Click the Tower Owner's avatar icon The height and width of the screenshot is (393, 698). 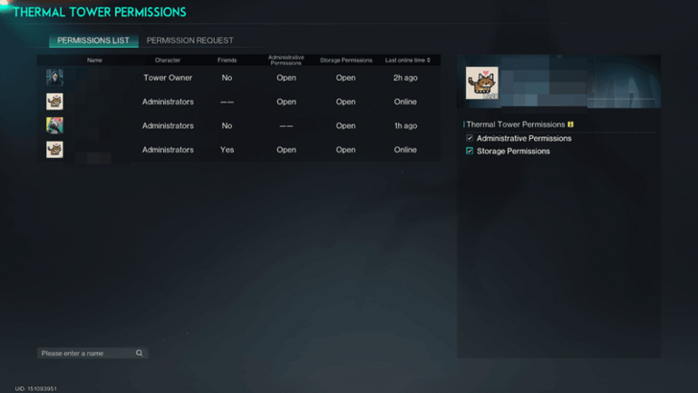point(55,78)
